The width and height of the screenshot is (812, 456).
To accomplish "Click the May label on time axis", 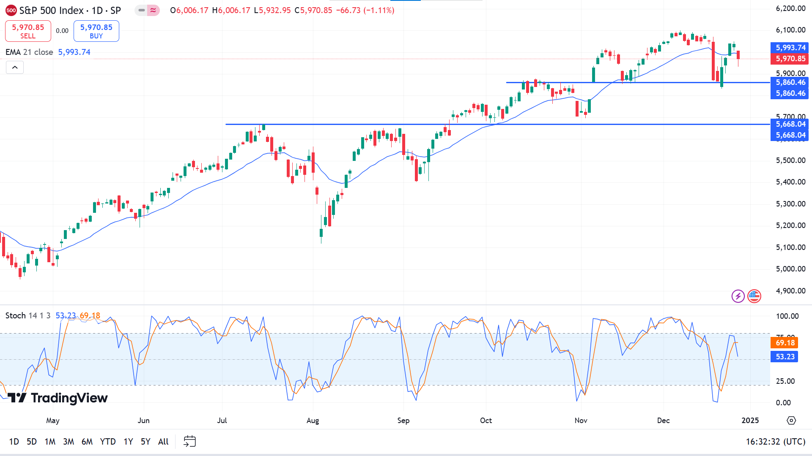I will click(x=53, y=421).
